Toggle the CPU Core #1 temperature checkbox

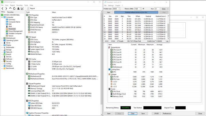tap(111, 50)
